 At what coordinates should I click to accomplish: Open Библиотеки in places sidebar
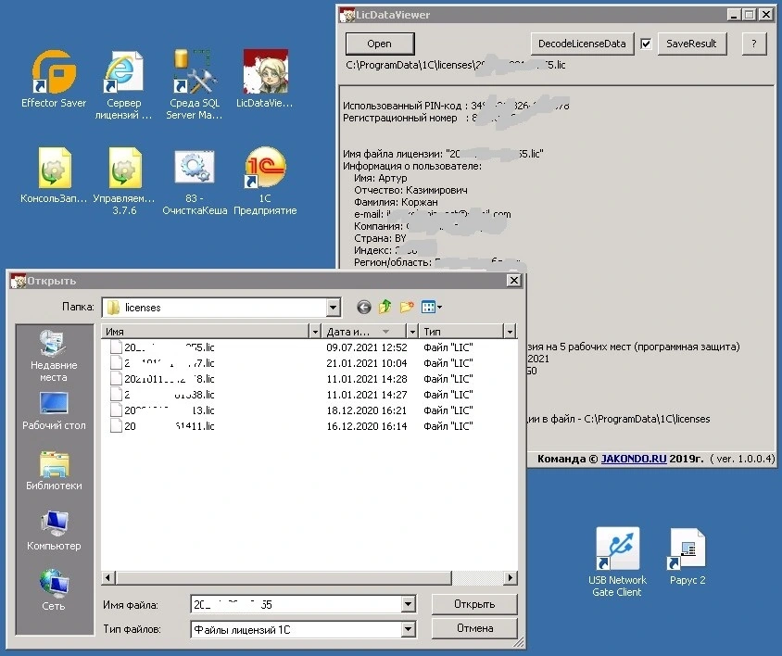click(54, 471)
